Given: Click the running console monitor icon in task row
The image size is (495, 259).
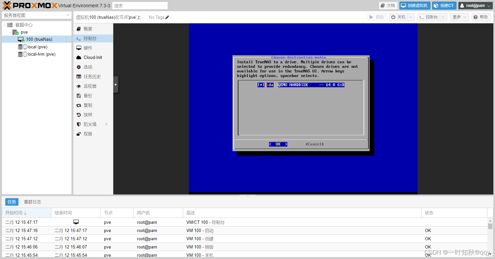Looking at the screenshot, I should pos(76,222).
